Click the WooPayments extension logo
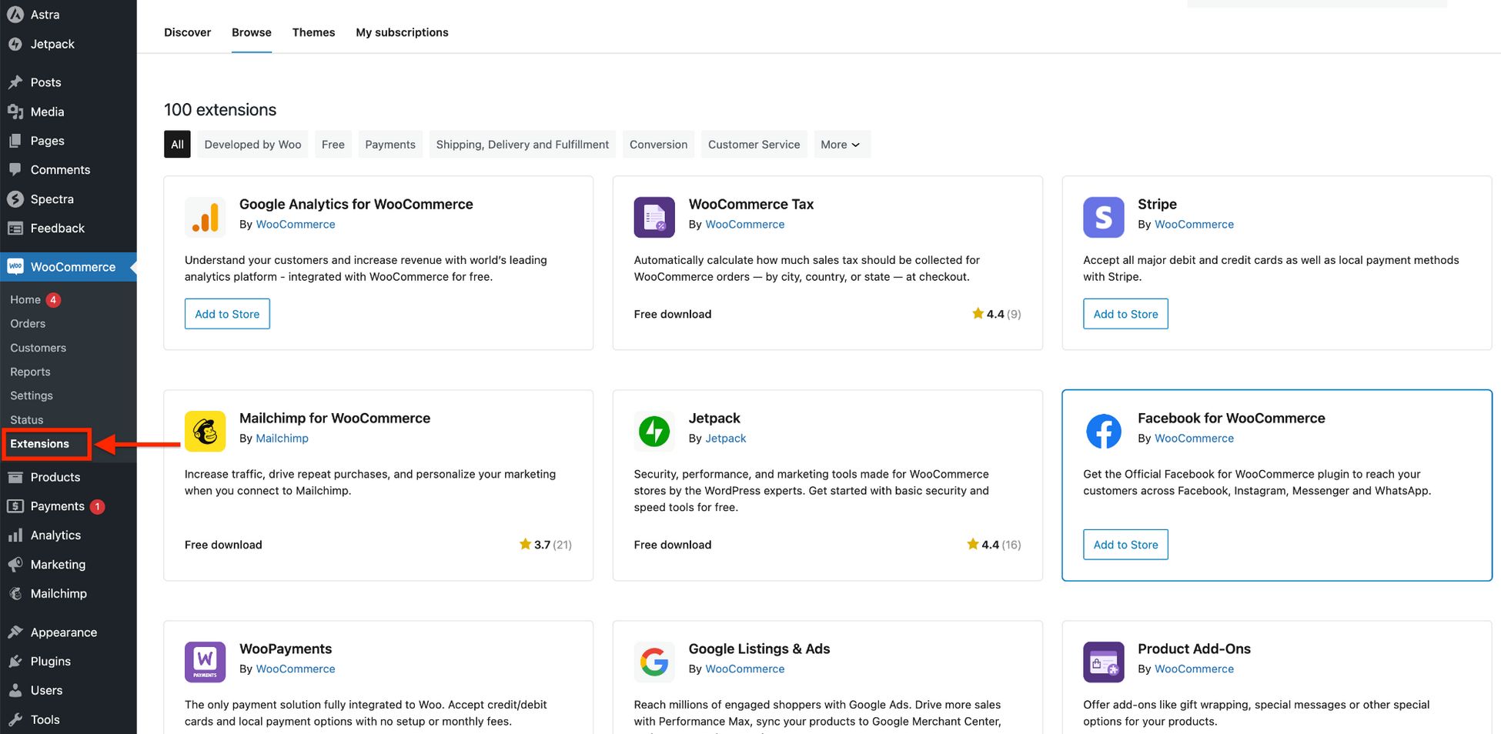 pos(205,662)
